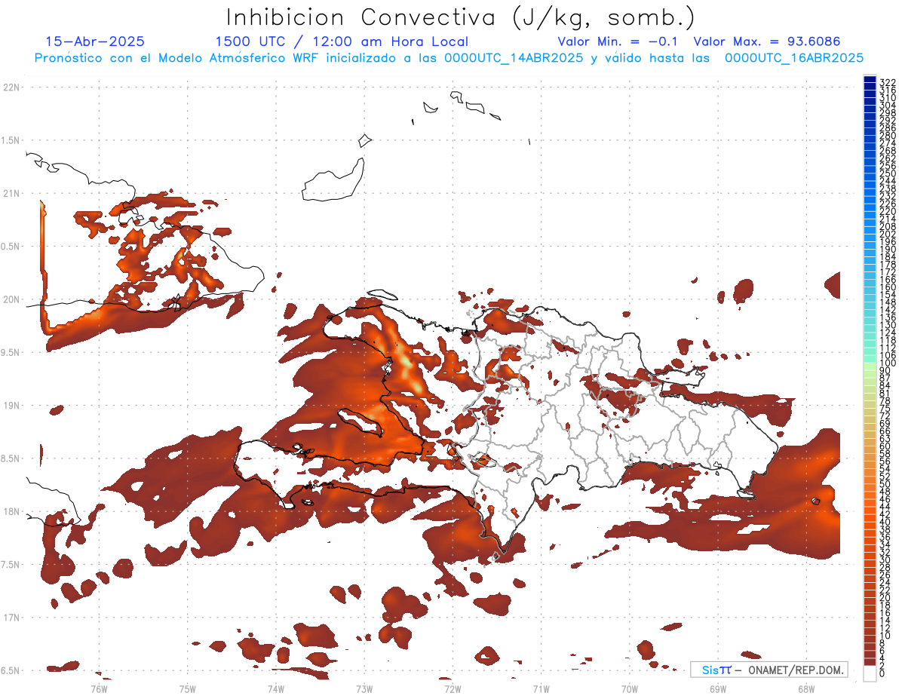This screenshot has width=905, height=699.
Task: Click the "17N" latitude label
Action: (x=11, y=618)
